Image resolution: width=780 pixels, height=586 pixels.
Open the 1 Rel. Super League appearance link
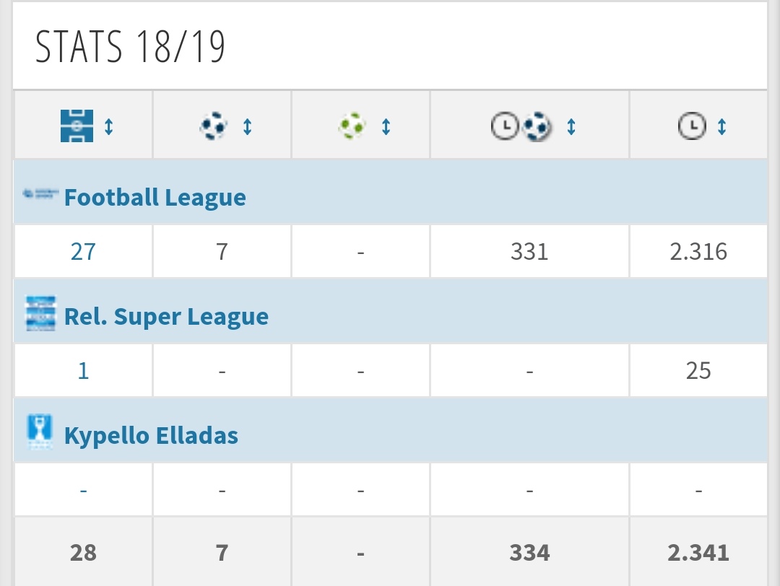[x=83, y=371]
